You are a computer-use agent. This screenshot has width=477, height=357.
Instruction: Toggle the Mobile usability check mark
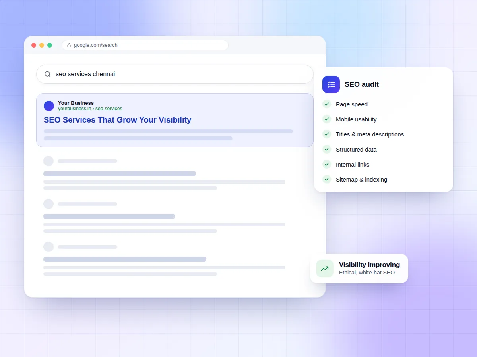pyautogui.click(x=327, y=119)
